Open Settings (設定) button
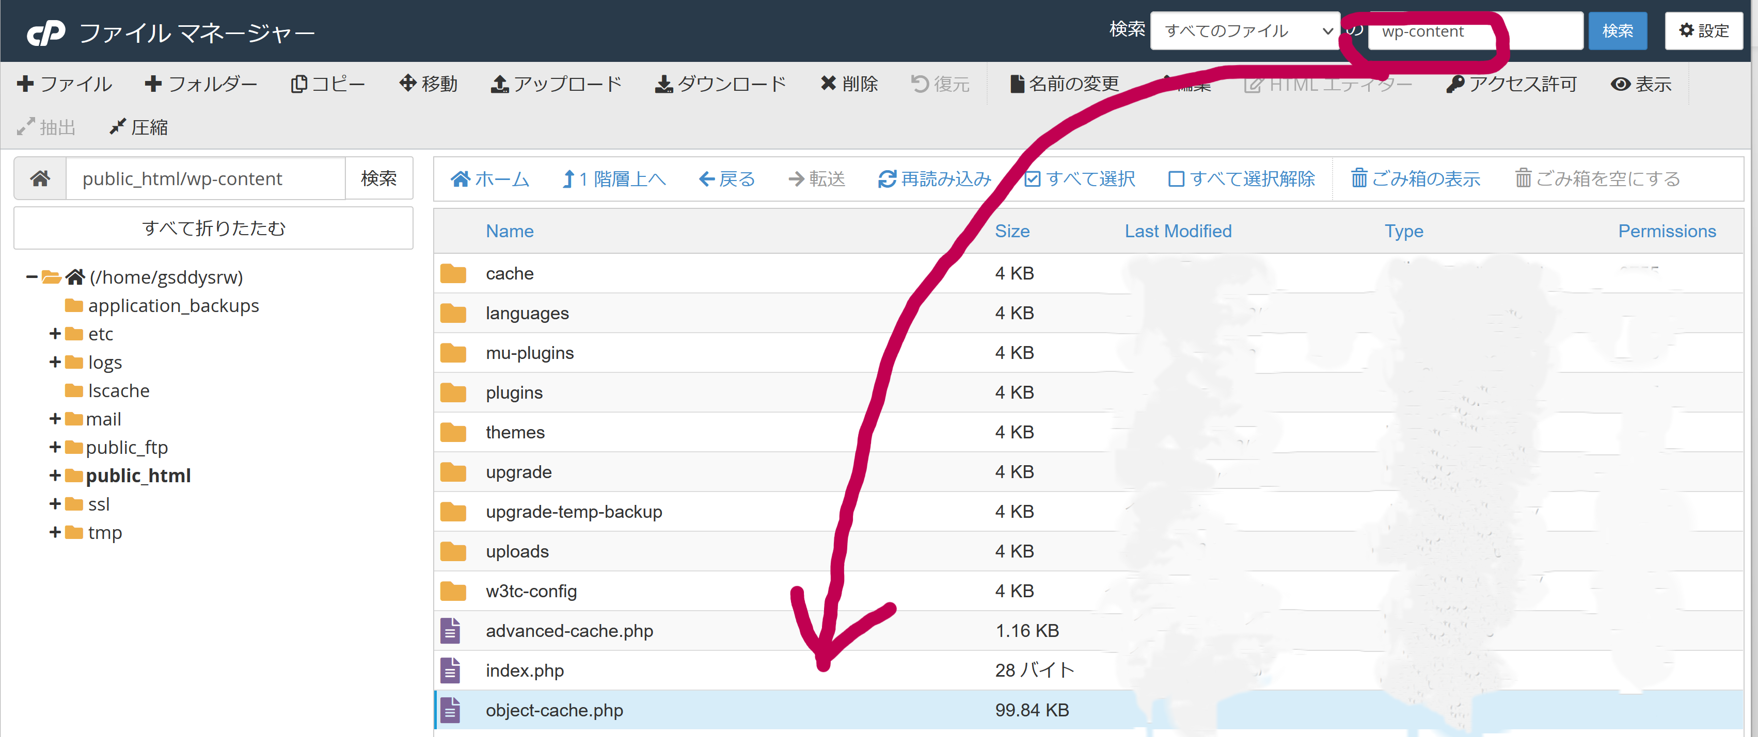 (x=1703, y=30)
